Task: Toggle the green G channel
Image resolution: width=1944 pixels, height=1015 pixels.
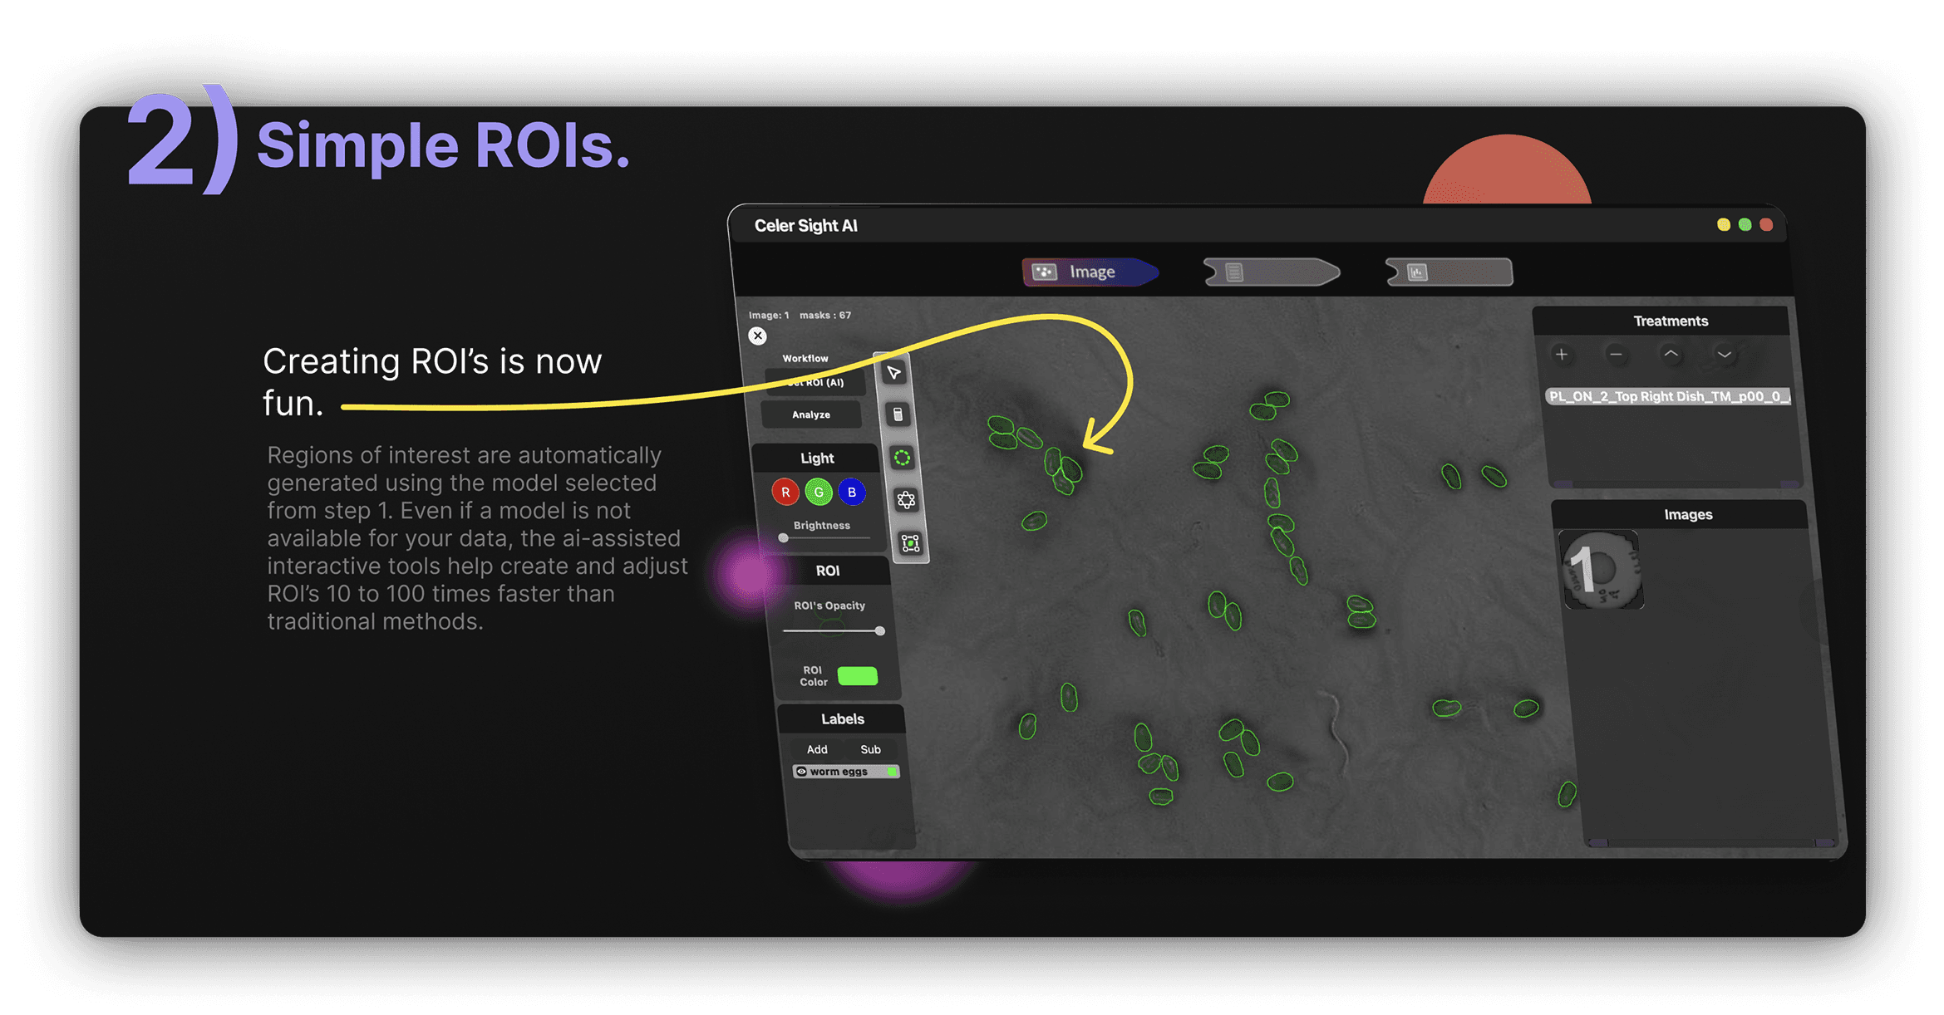Action: point(819,492)
